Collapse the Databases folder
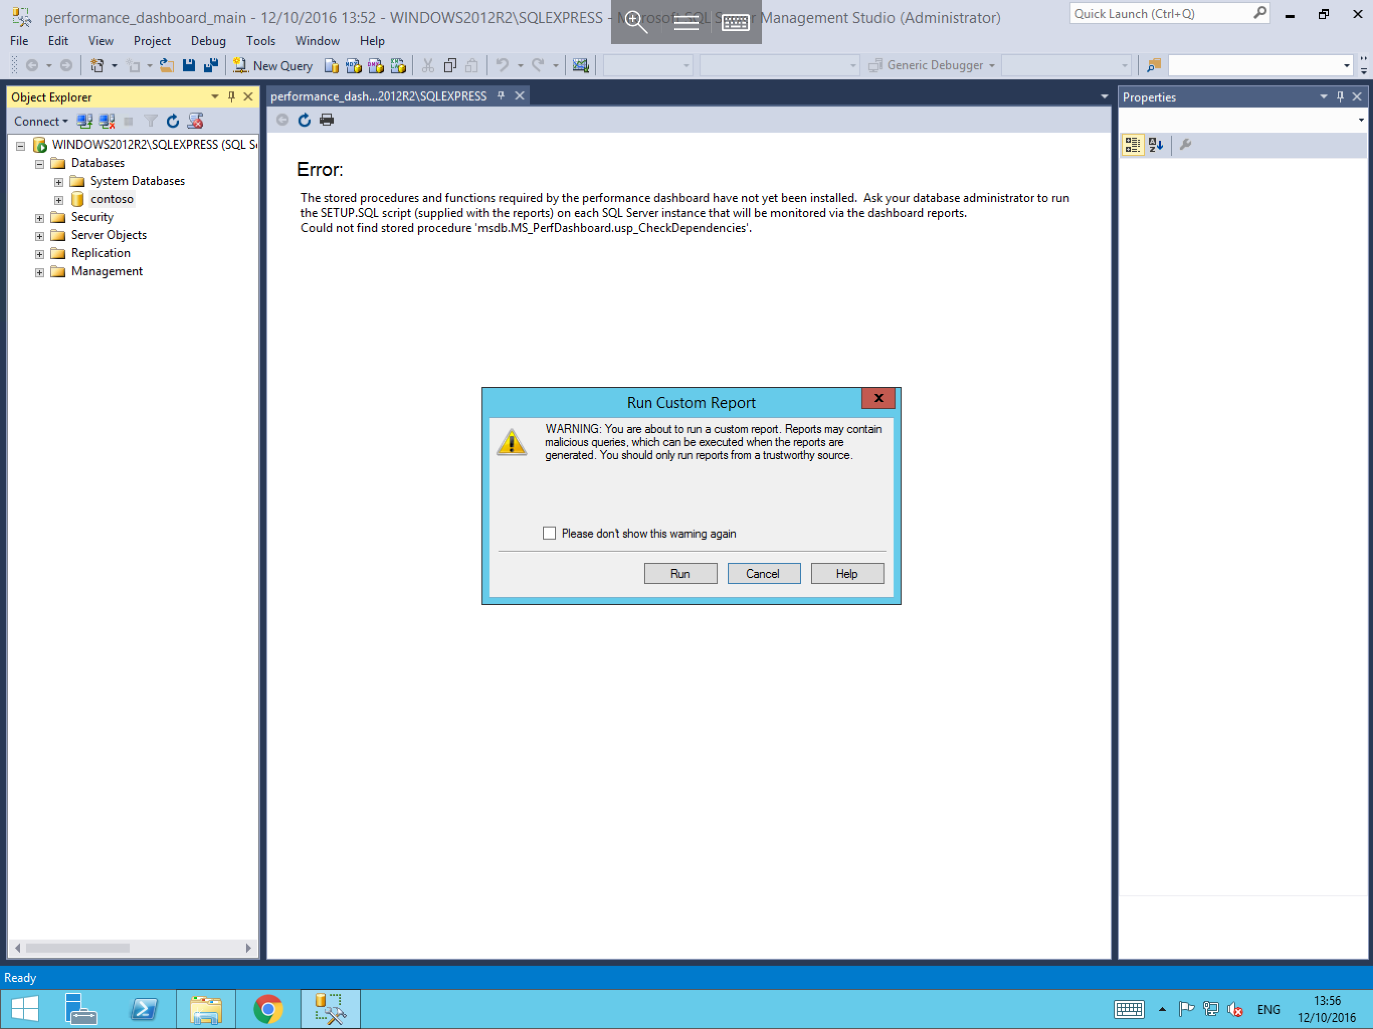1373x1029 pixels. point(40,164)
